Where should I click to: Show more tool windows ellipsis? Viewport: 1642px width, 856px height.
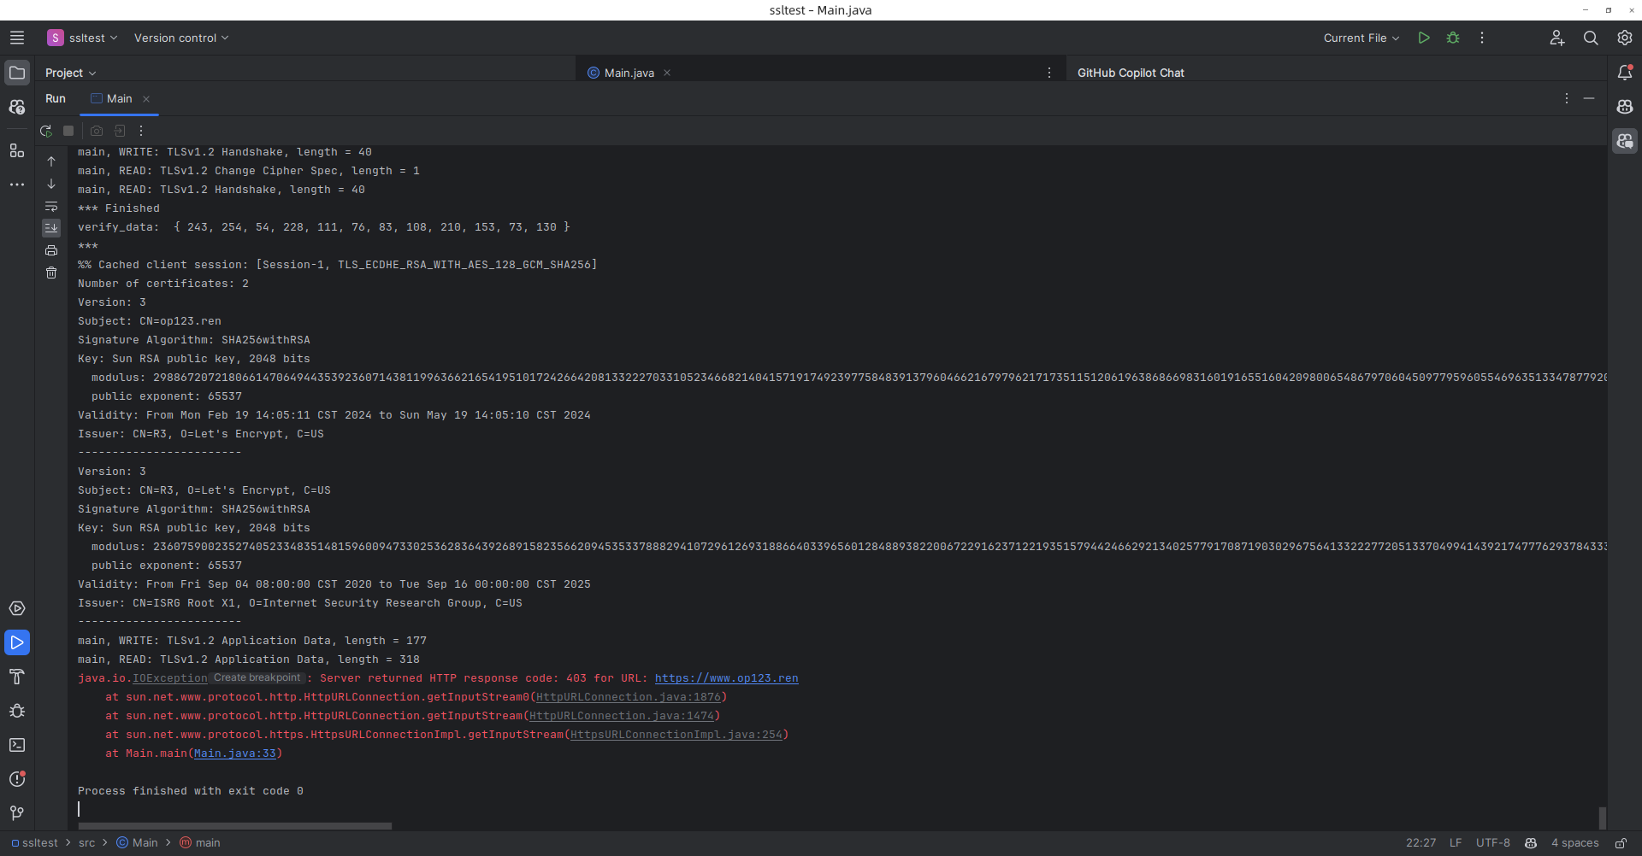click(17, 185)
